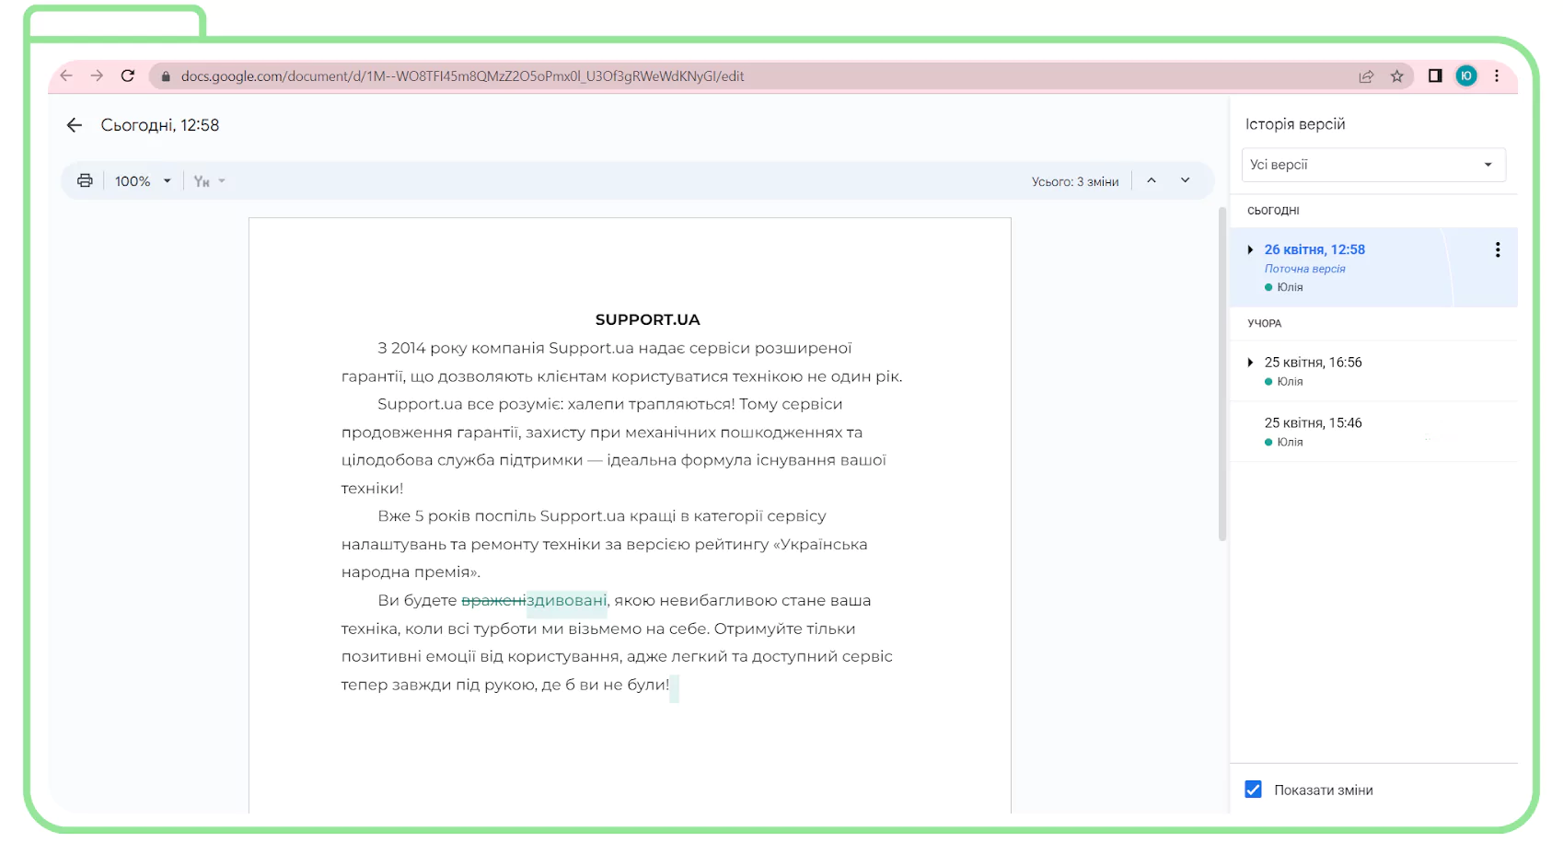Open more actions for 26 квітня version

pyautogui.click(x=1498, y=249)
